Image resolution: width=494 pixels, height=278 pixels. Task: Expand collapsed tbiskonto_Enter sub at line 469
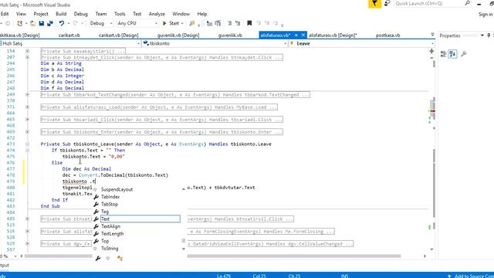(x=28, y=132)
